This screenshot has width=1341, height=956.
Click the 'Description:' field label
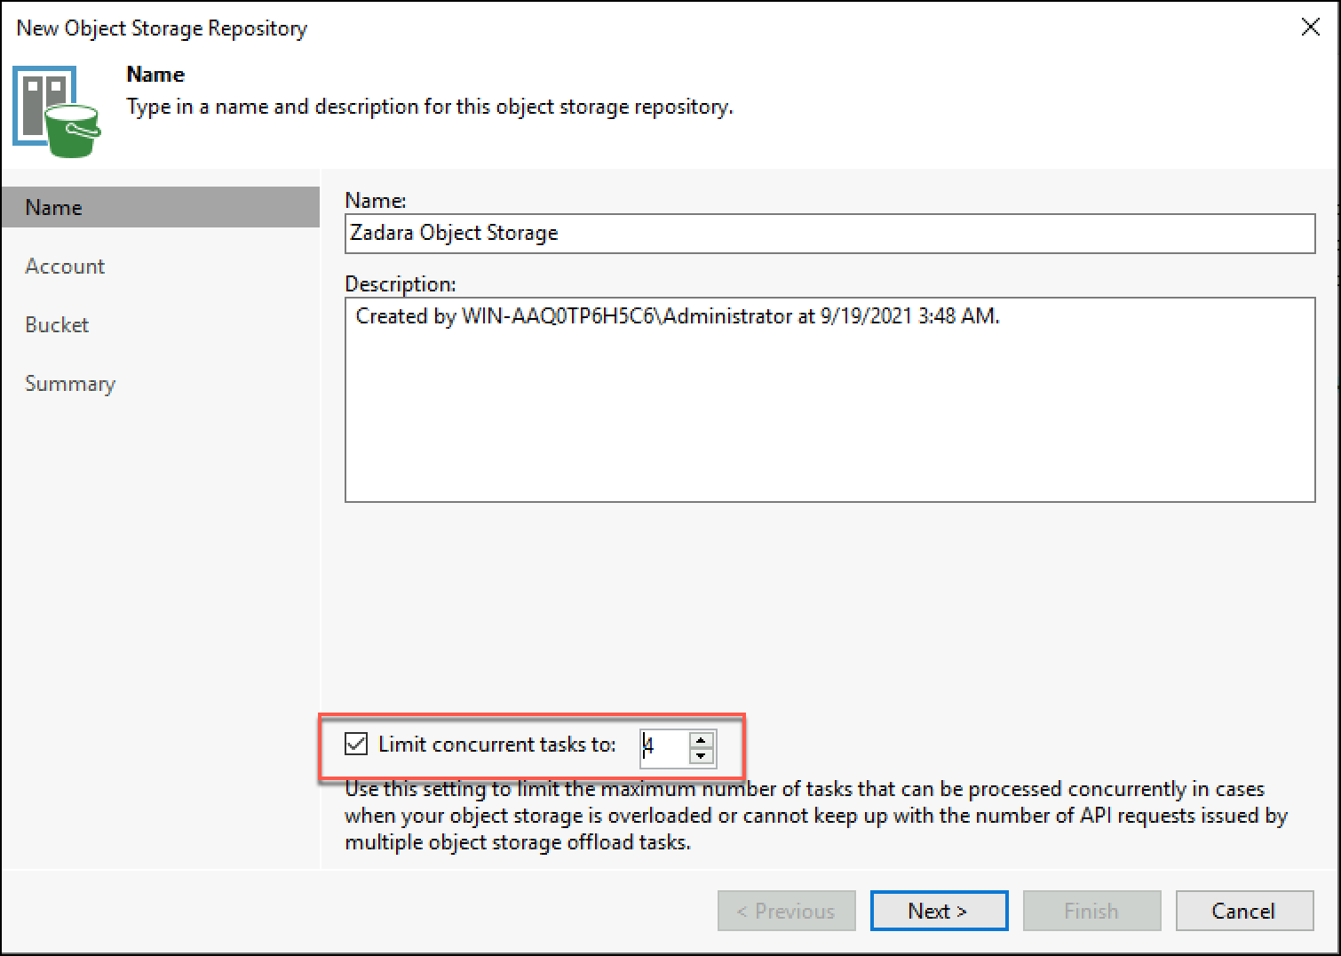[400, 284]
